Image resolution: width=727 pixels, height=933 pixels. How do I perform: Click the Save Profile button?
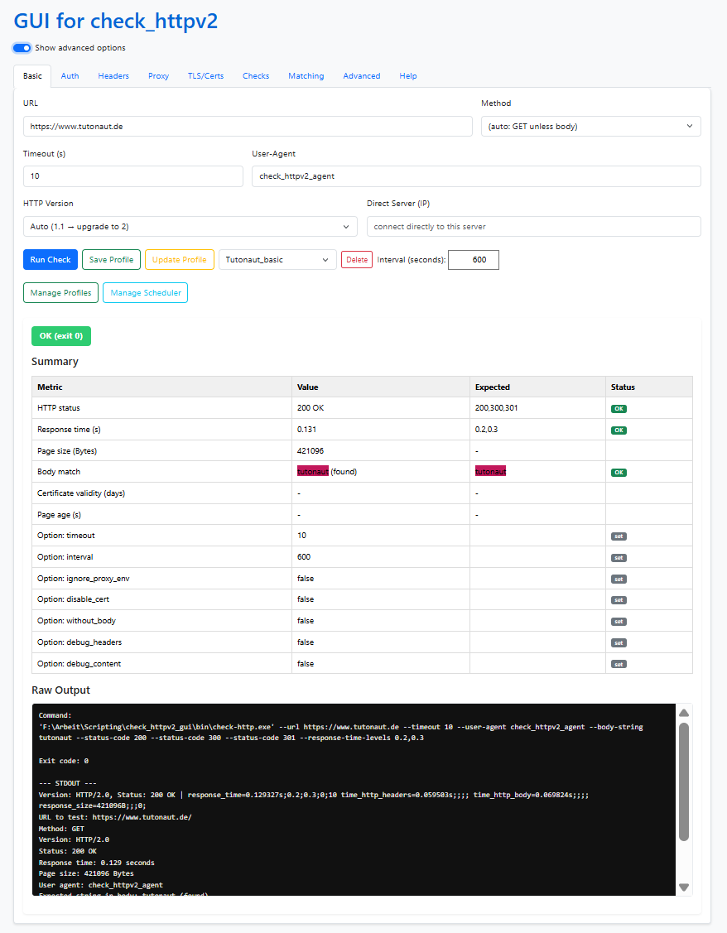(x=111, y=260)
